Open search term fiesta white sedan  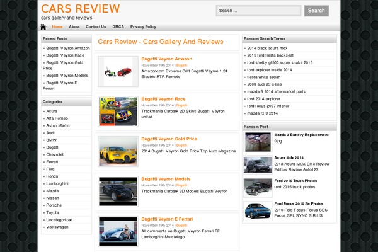click(x=264, y=77)
